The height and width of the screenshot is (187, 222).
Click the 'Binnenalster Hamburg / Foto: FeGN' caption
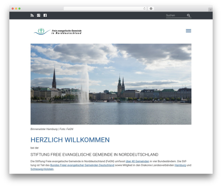click(52, 129)
